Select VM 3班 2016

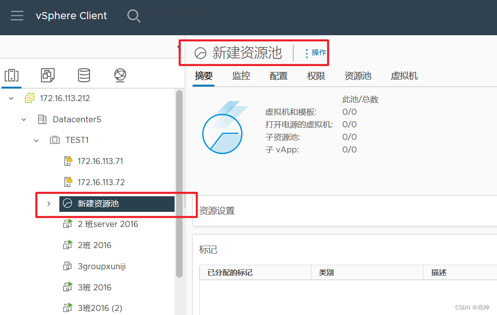point(95,287)
